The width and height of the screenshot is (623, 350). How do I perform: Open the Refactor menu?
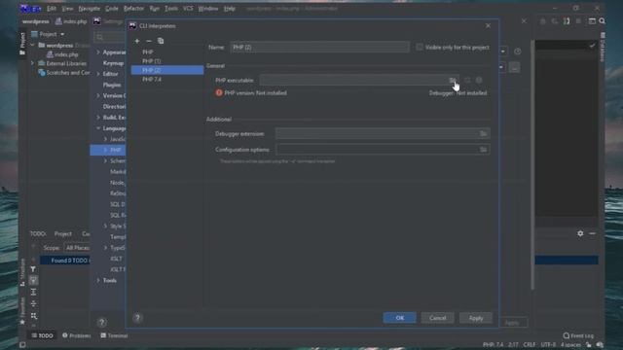[x=133, y=9]
